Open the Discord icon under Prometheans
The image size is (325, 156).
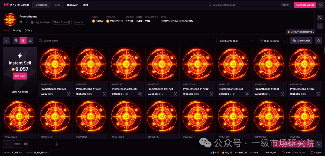pos(21,22)
